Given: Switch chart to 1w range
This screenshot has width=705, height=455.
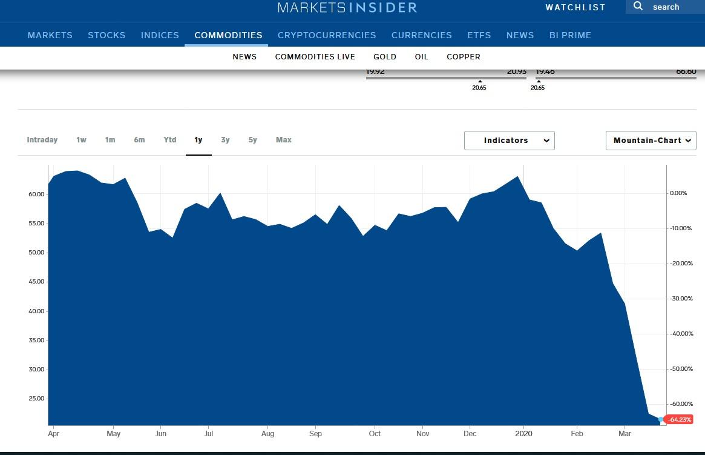Looking at the screenshot, I should [81, 140].
